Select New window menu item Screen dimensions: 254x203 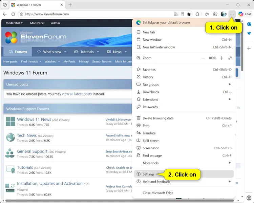[184, 40]
